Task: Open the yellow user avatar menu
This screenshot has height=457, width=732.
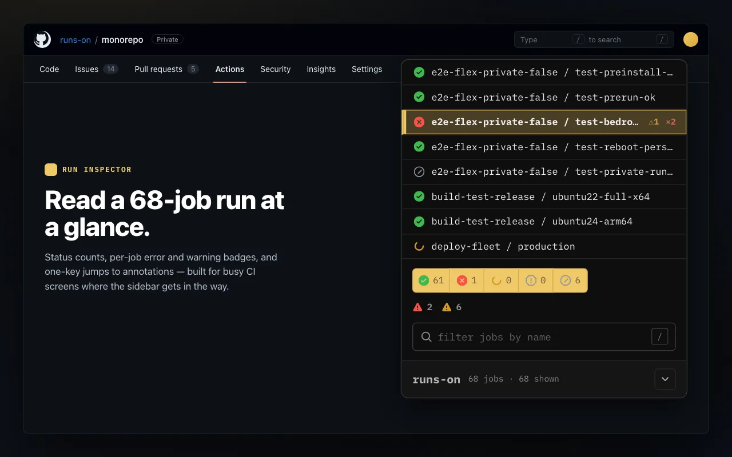Action: (x=691, y=39)
